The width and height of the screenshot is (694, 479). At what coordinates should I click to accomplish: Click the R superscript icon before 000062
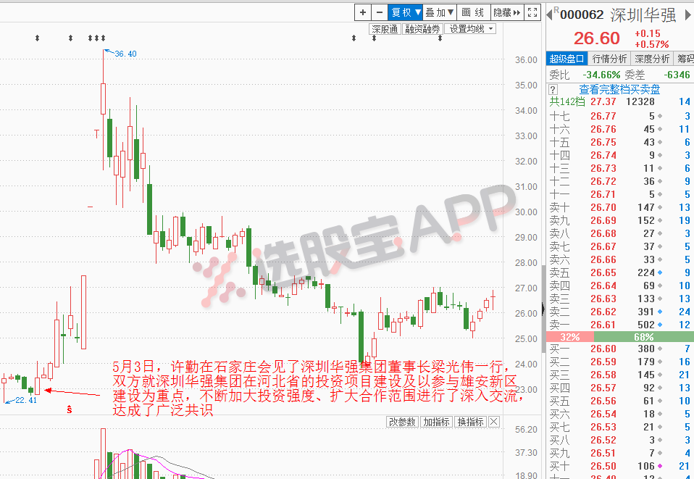(x=556, y=9)
